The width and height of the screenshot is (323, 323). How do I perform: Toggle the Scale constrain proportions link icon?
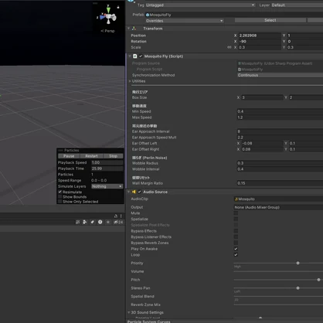[x=229, y=47]
